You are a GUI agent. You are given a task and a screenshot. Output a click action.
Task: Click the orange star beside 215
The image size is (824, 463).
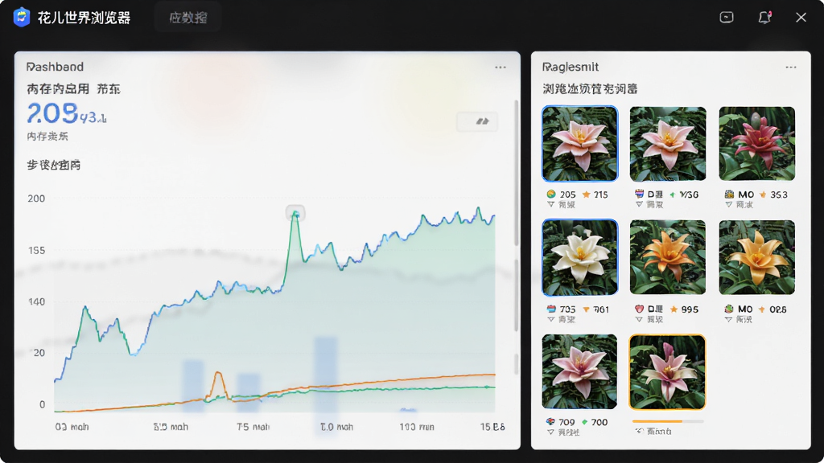586,195
